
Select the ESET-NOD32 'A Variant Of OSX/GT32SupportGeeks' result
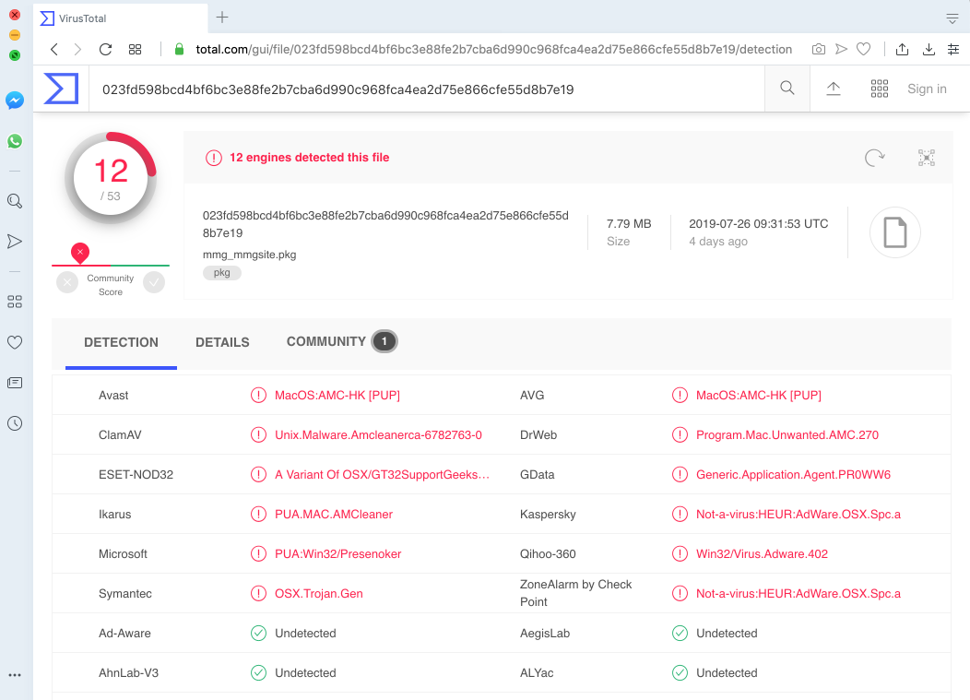click(383, 474)
